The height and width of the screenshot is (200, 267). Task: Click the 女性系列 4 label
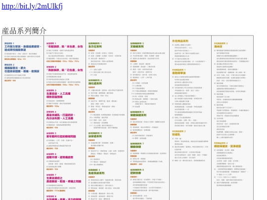tap(51, 112)
